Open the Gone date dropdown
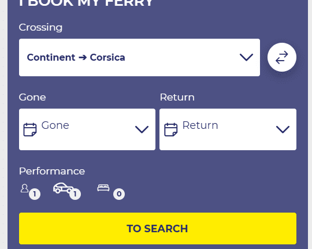Viewport: 312px width, 249px height. 87,129
